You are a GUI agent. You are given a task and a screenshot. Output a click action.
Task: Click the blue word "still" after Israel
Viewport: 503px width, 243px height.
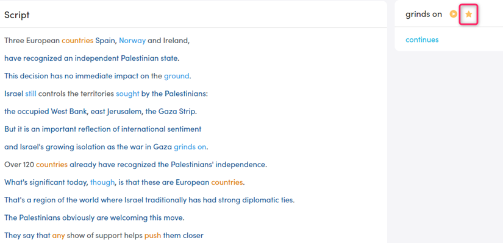coord(31,94)
